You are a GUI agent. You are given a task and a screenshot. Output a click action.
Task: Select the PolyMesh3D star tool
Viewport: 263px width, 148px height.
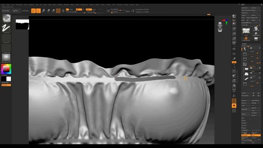[256, 34]
